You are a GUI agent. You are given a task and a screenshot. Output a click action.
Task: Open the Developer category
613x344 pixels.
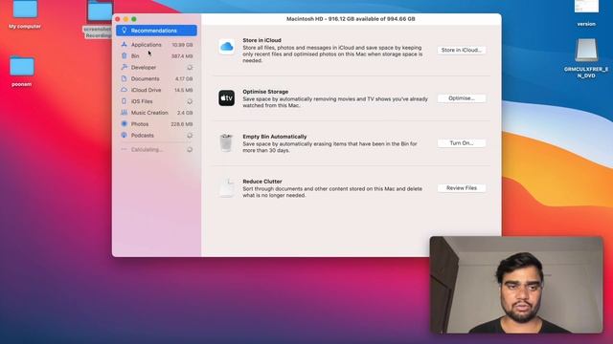156,68
